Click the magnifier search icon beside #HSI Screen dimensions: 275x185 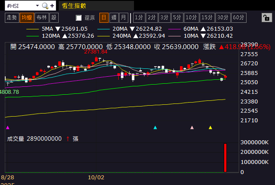[45, 6]
